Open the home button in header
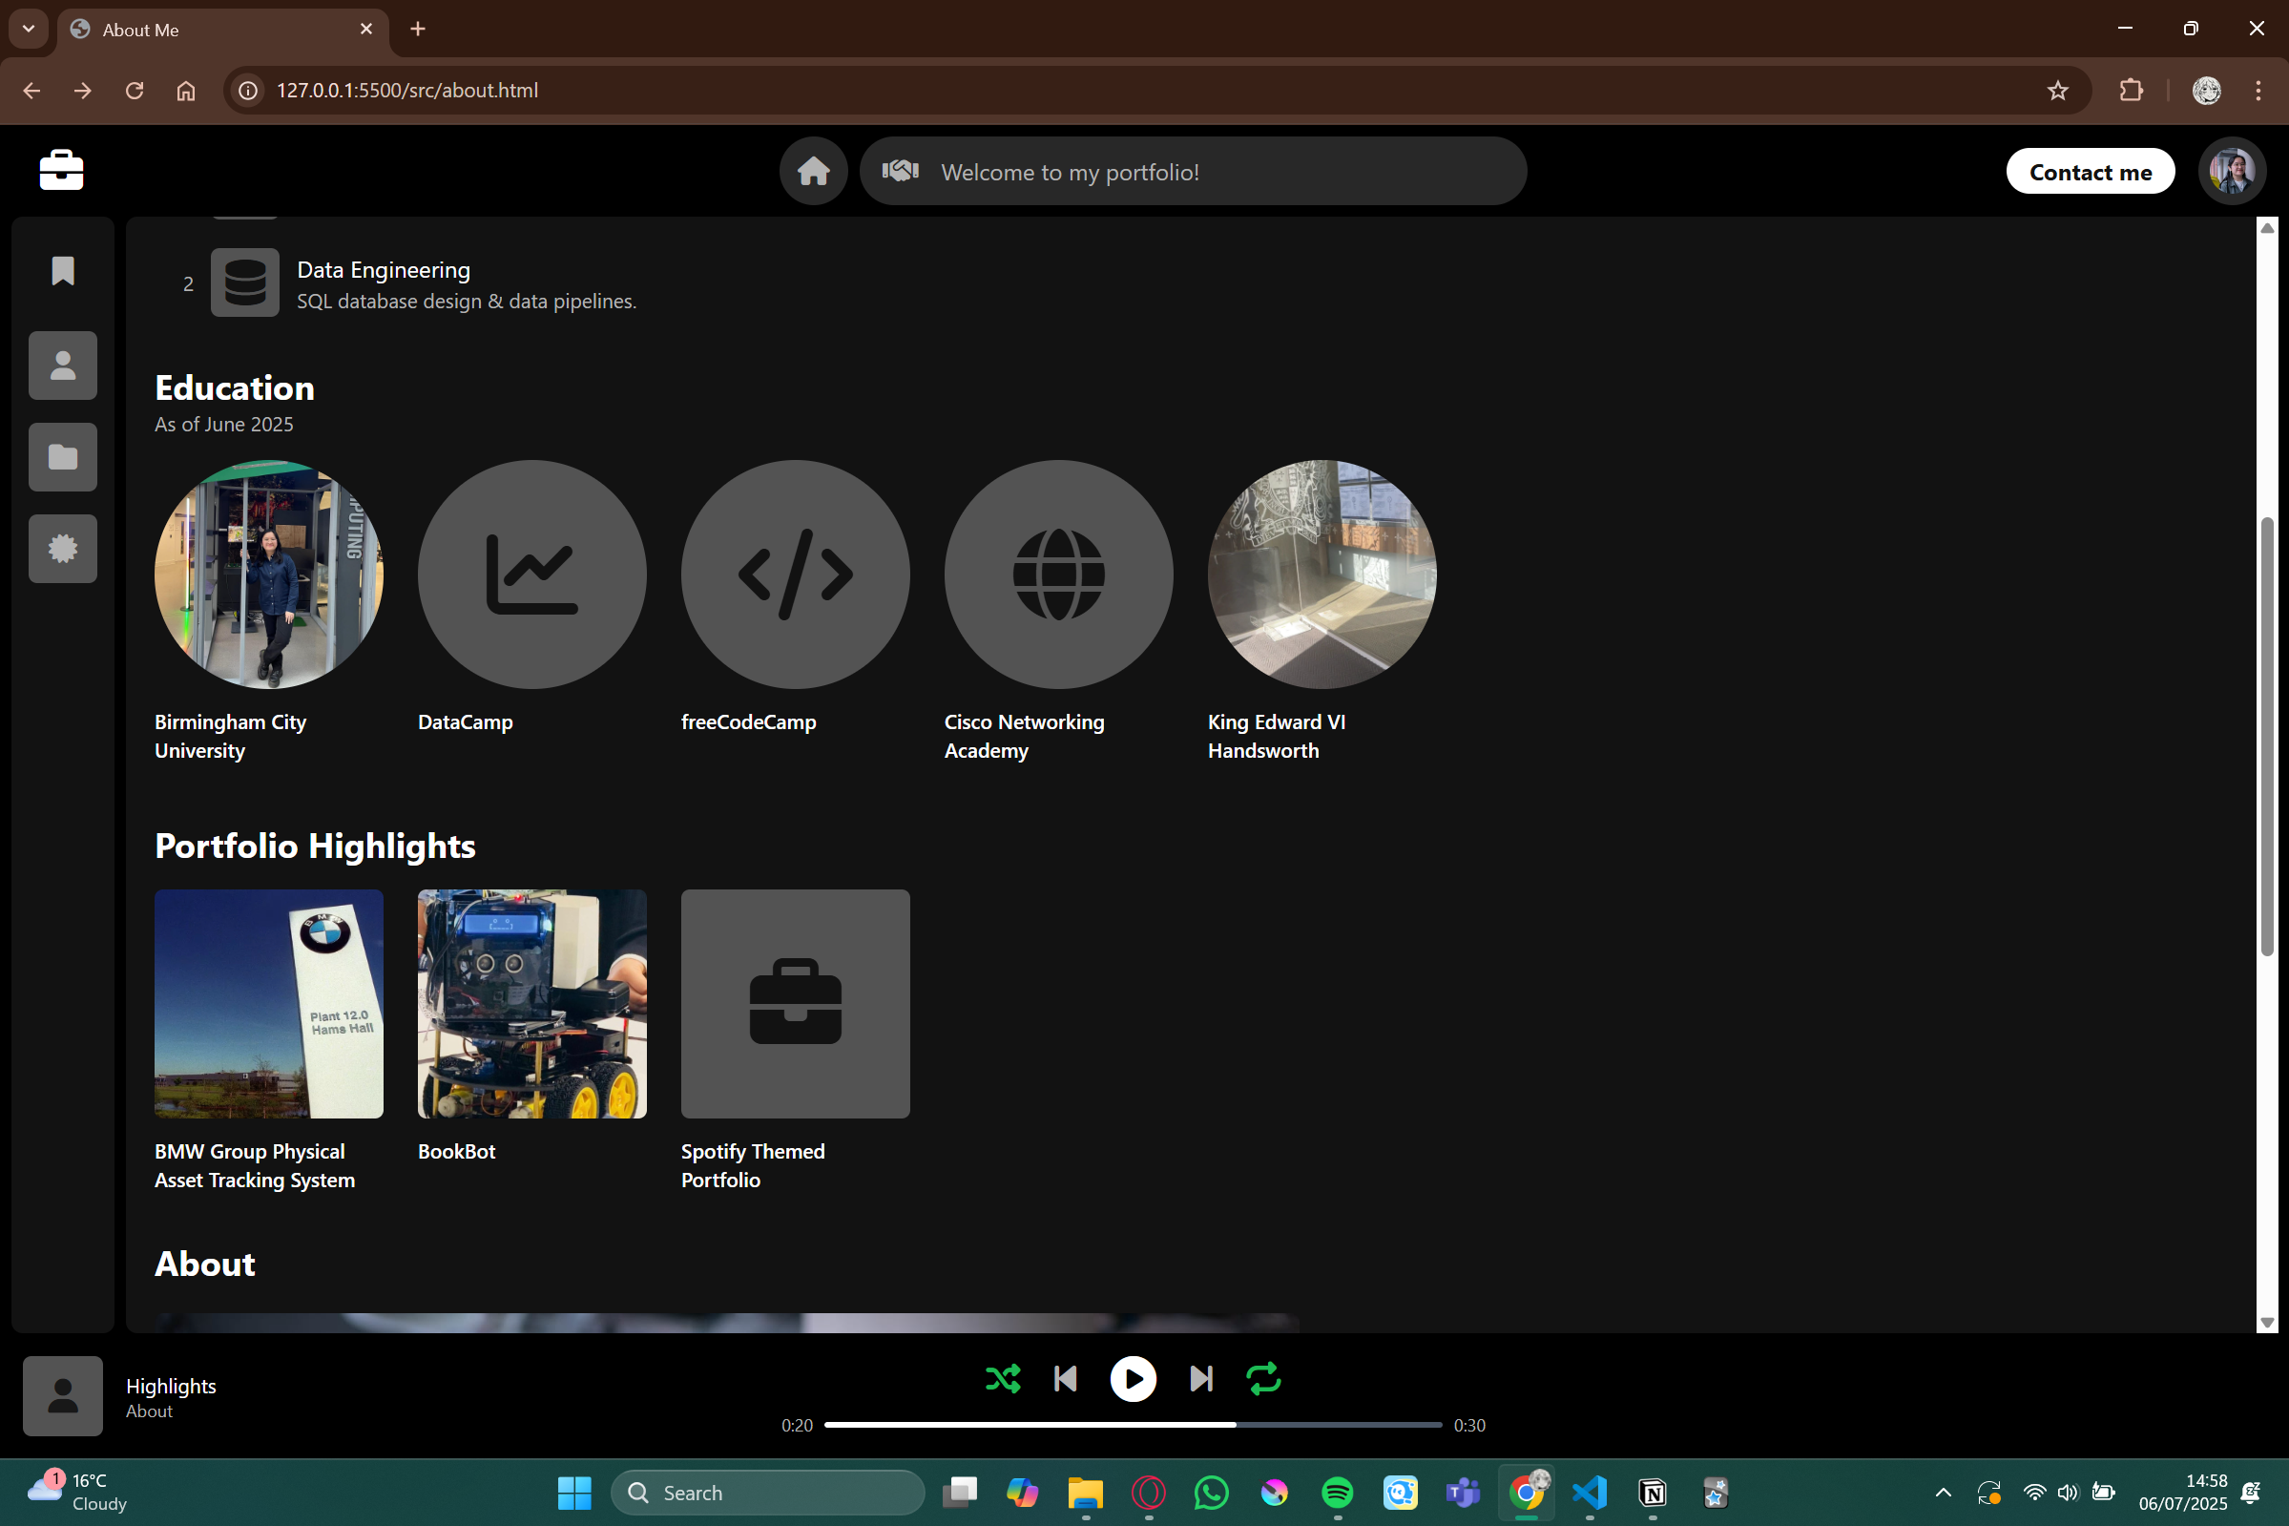 pyautogui.click(x=813, y=171)
